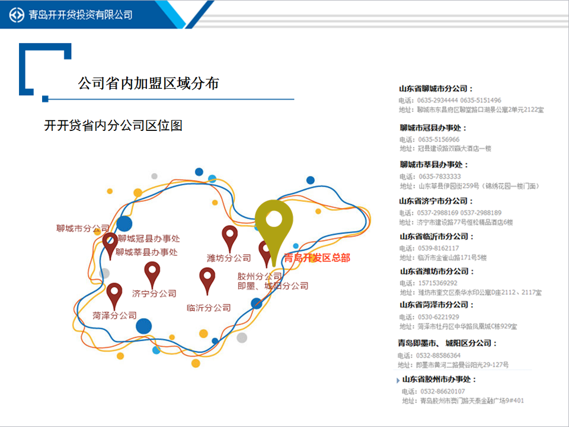This screenshot has width=569, height=427.
Task: Click the 胶州分公司 map label
Action: (x=260, y=277)
